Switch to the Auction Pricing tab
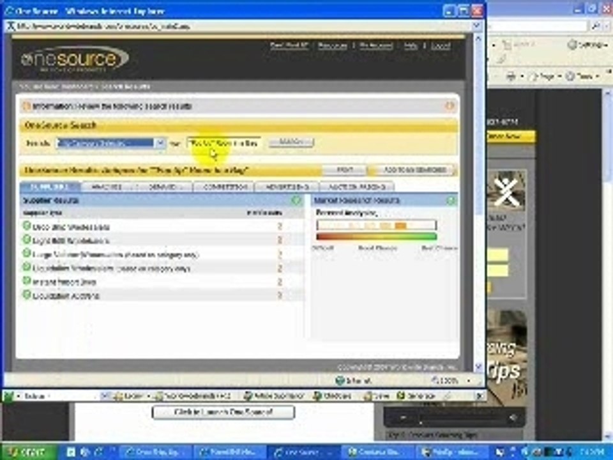 click(357, 187)
